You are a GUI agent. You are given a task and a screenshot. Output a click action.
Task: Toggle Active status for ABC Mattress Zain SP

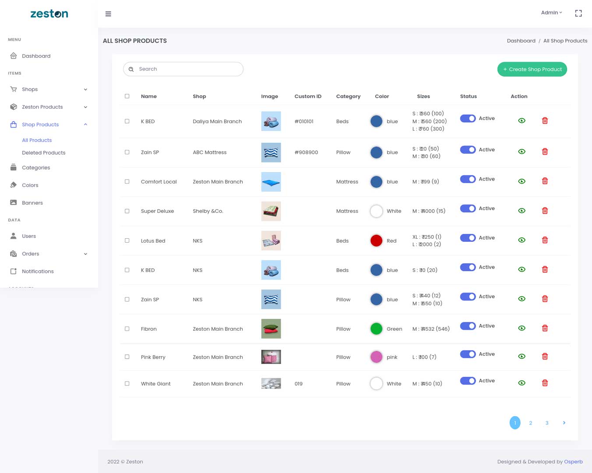(x=468, y=150)
